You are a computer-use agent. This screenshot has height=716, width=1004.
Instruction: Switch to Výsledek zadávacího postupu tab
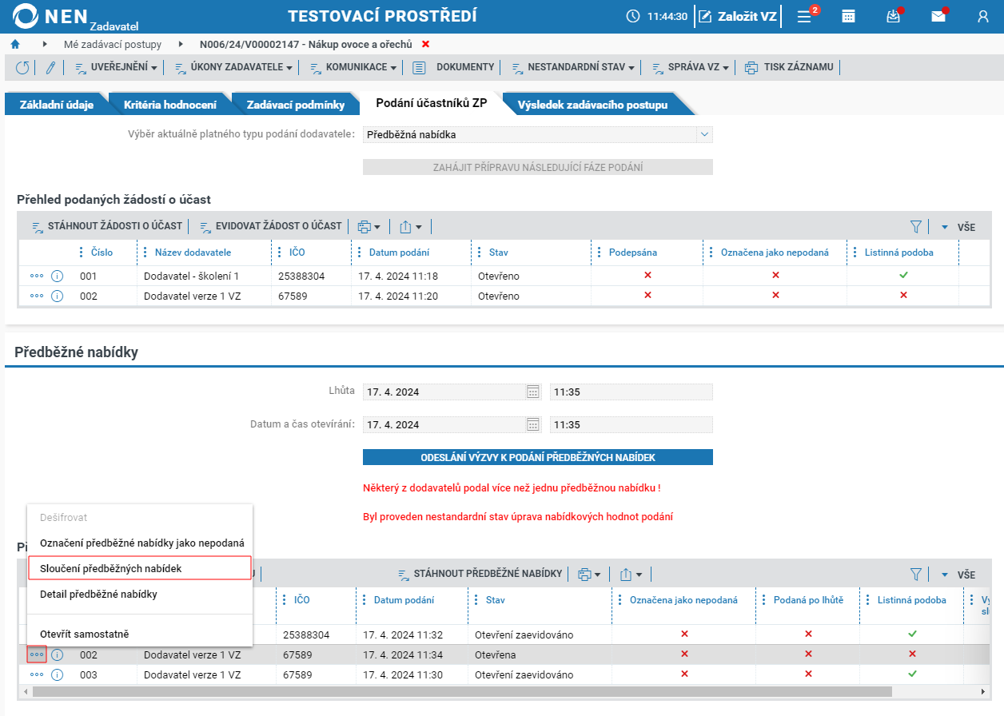592,105
